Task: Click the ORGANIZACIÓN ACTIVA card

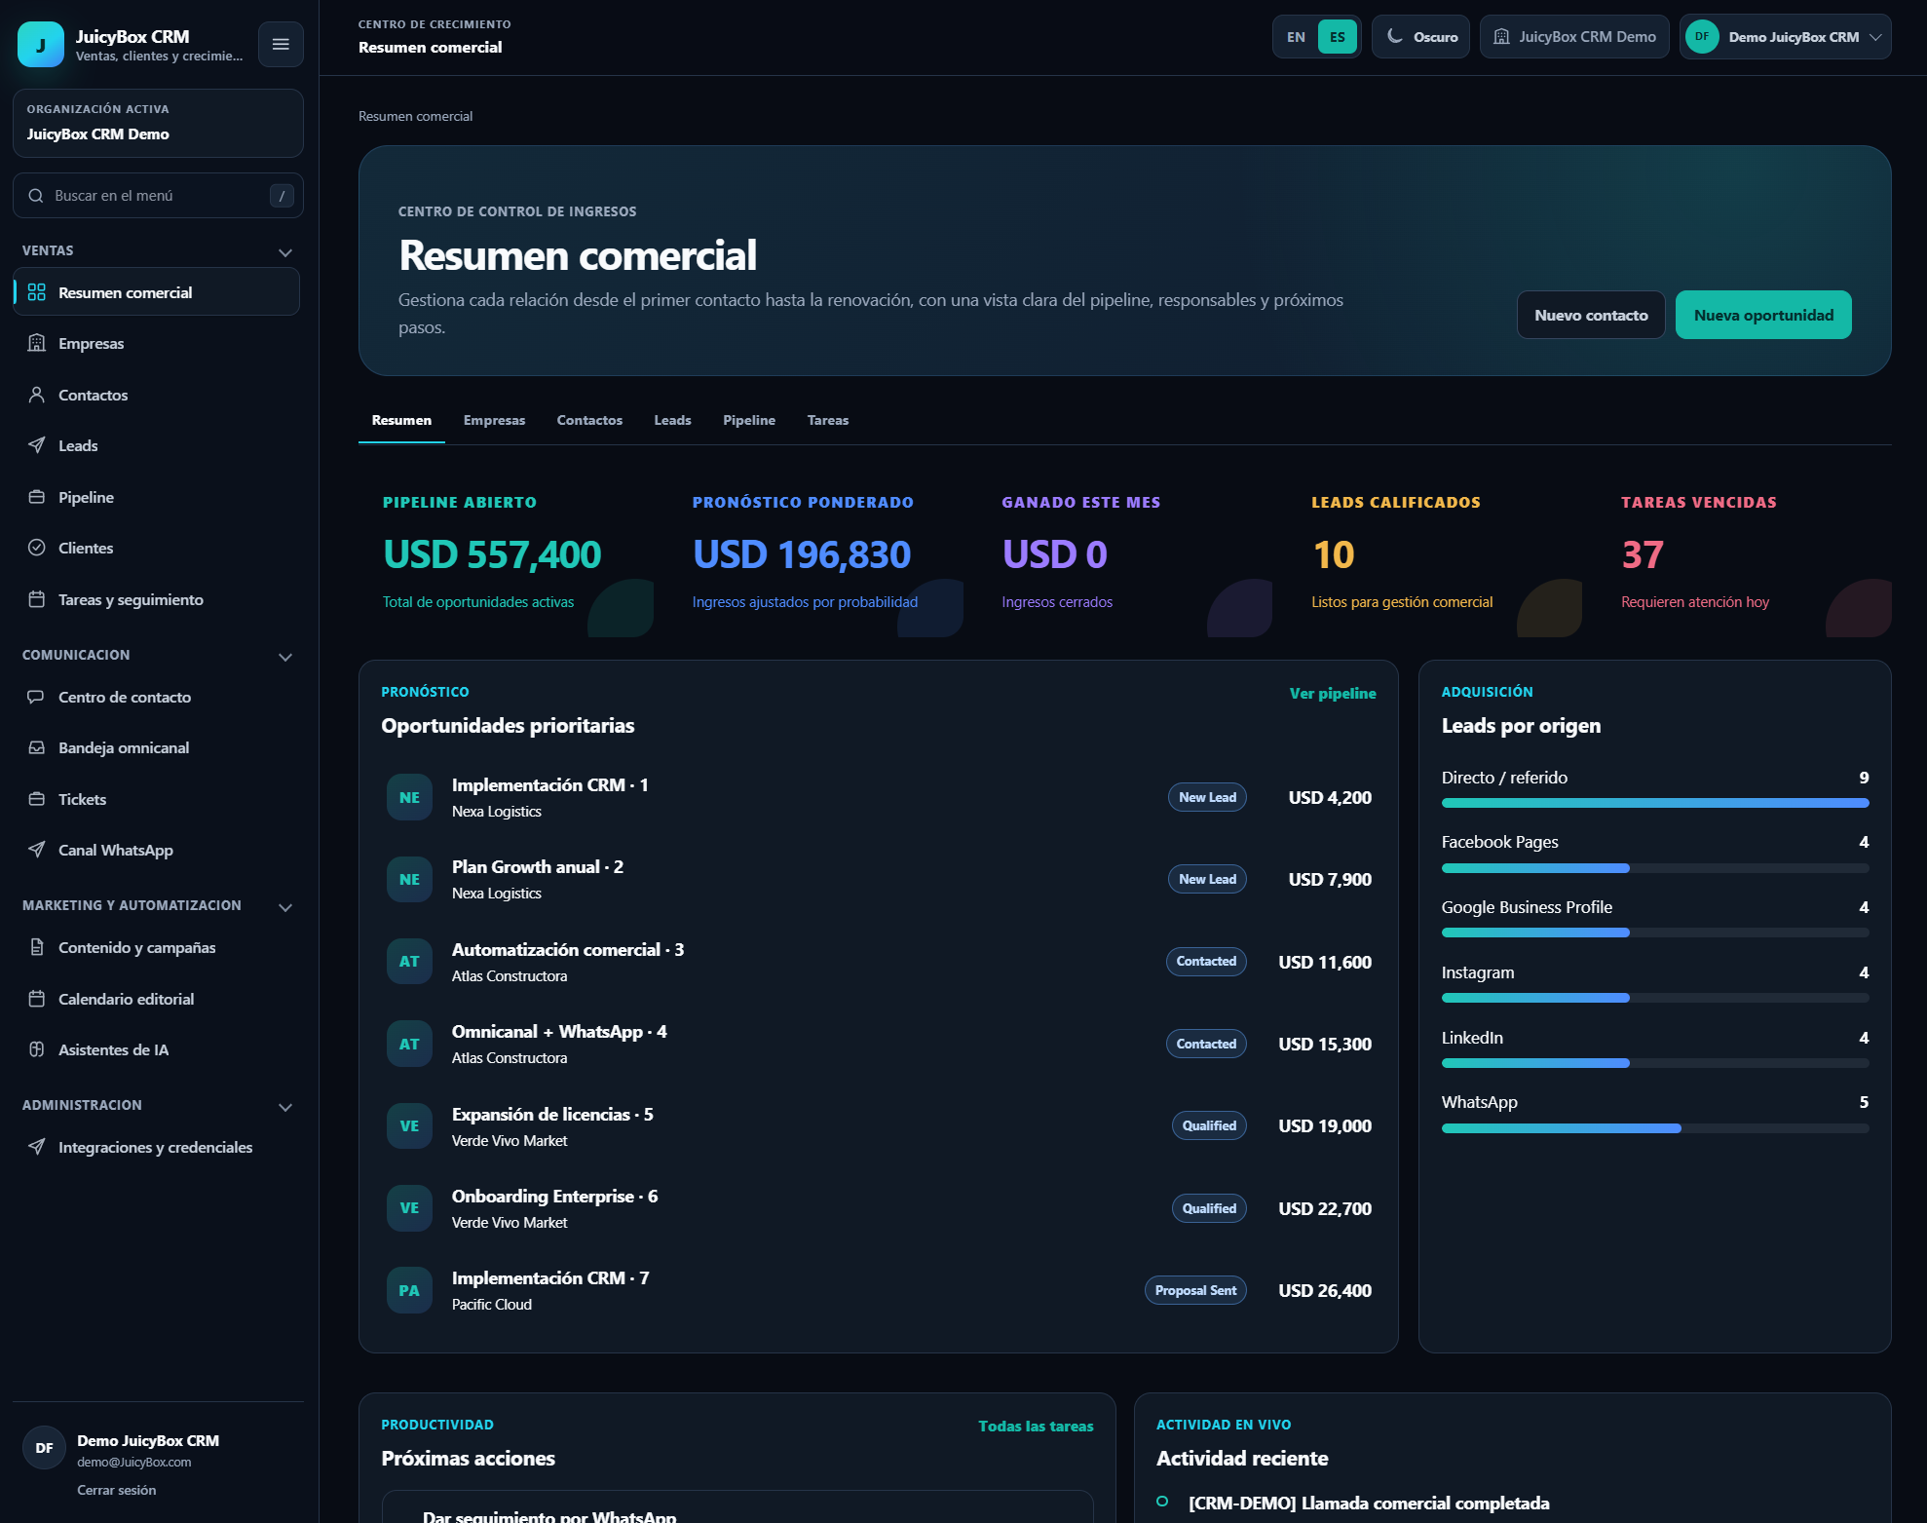Action: tap(158, 123)
